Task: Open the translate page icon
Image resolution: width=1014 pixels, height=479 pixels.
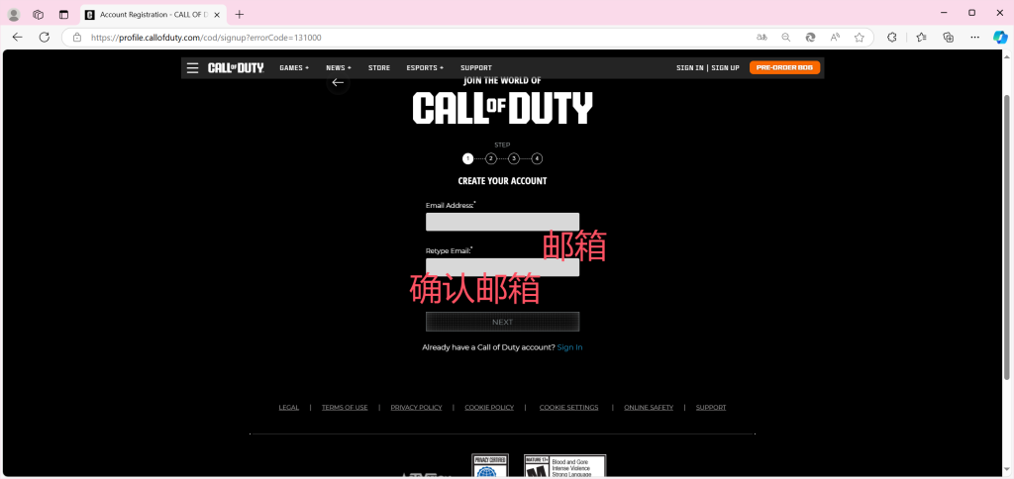Action: 761,38
